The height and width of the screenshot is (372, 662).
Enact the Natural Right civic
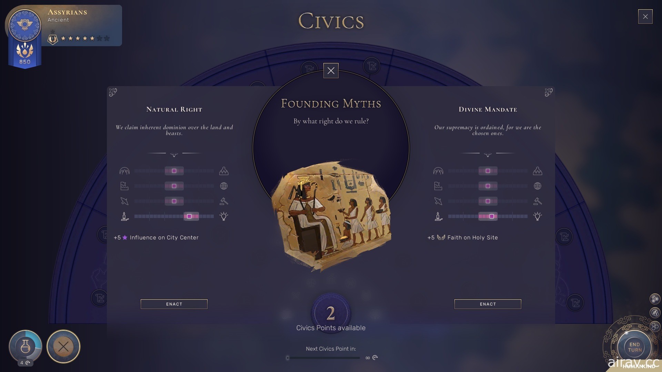click(174, 304)
